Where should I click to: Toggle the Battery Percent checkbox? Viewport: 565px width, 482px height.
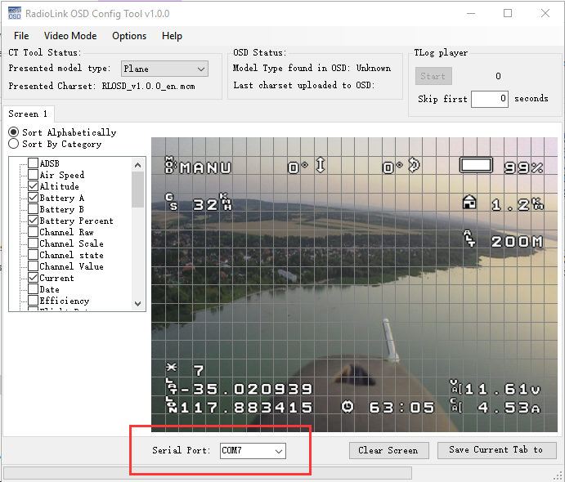point(33,221)
